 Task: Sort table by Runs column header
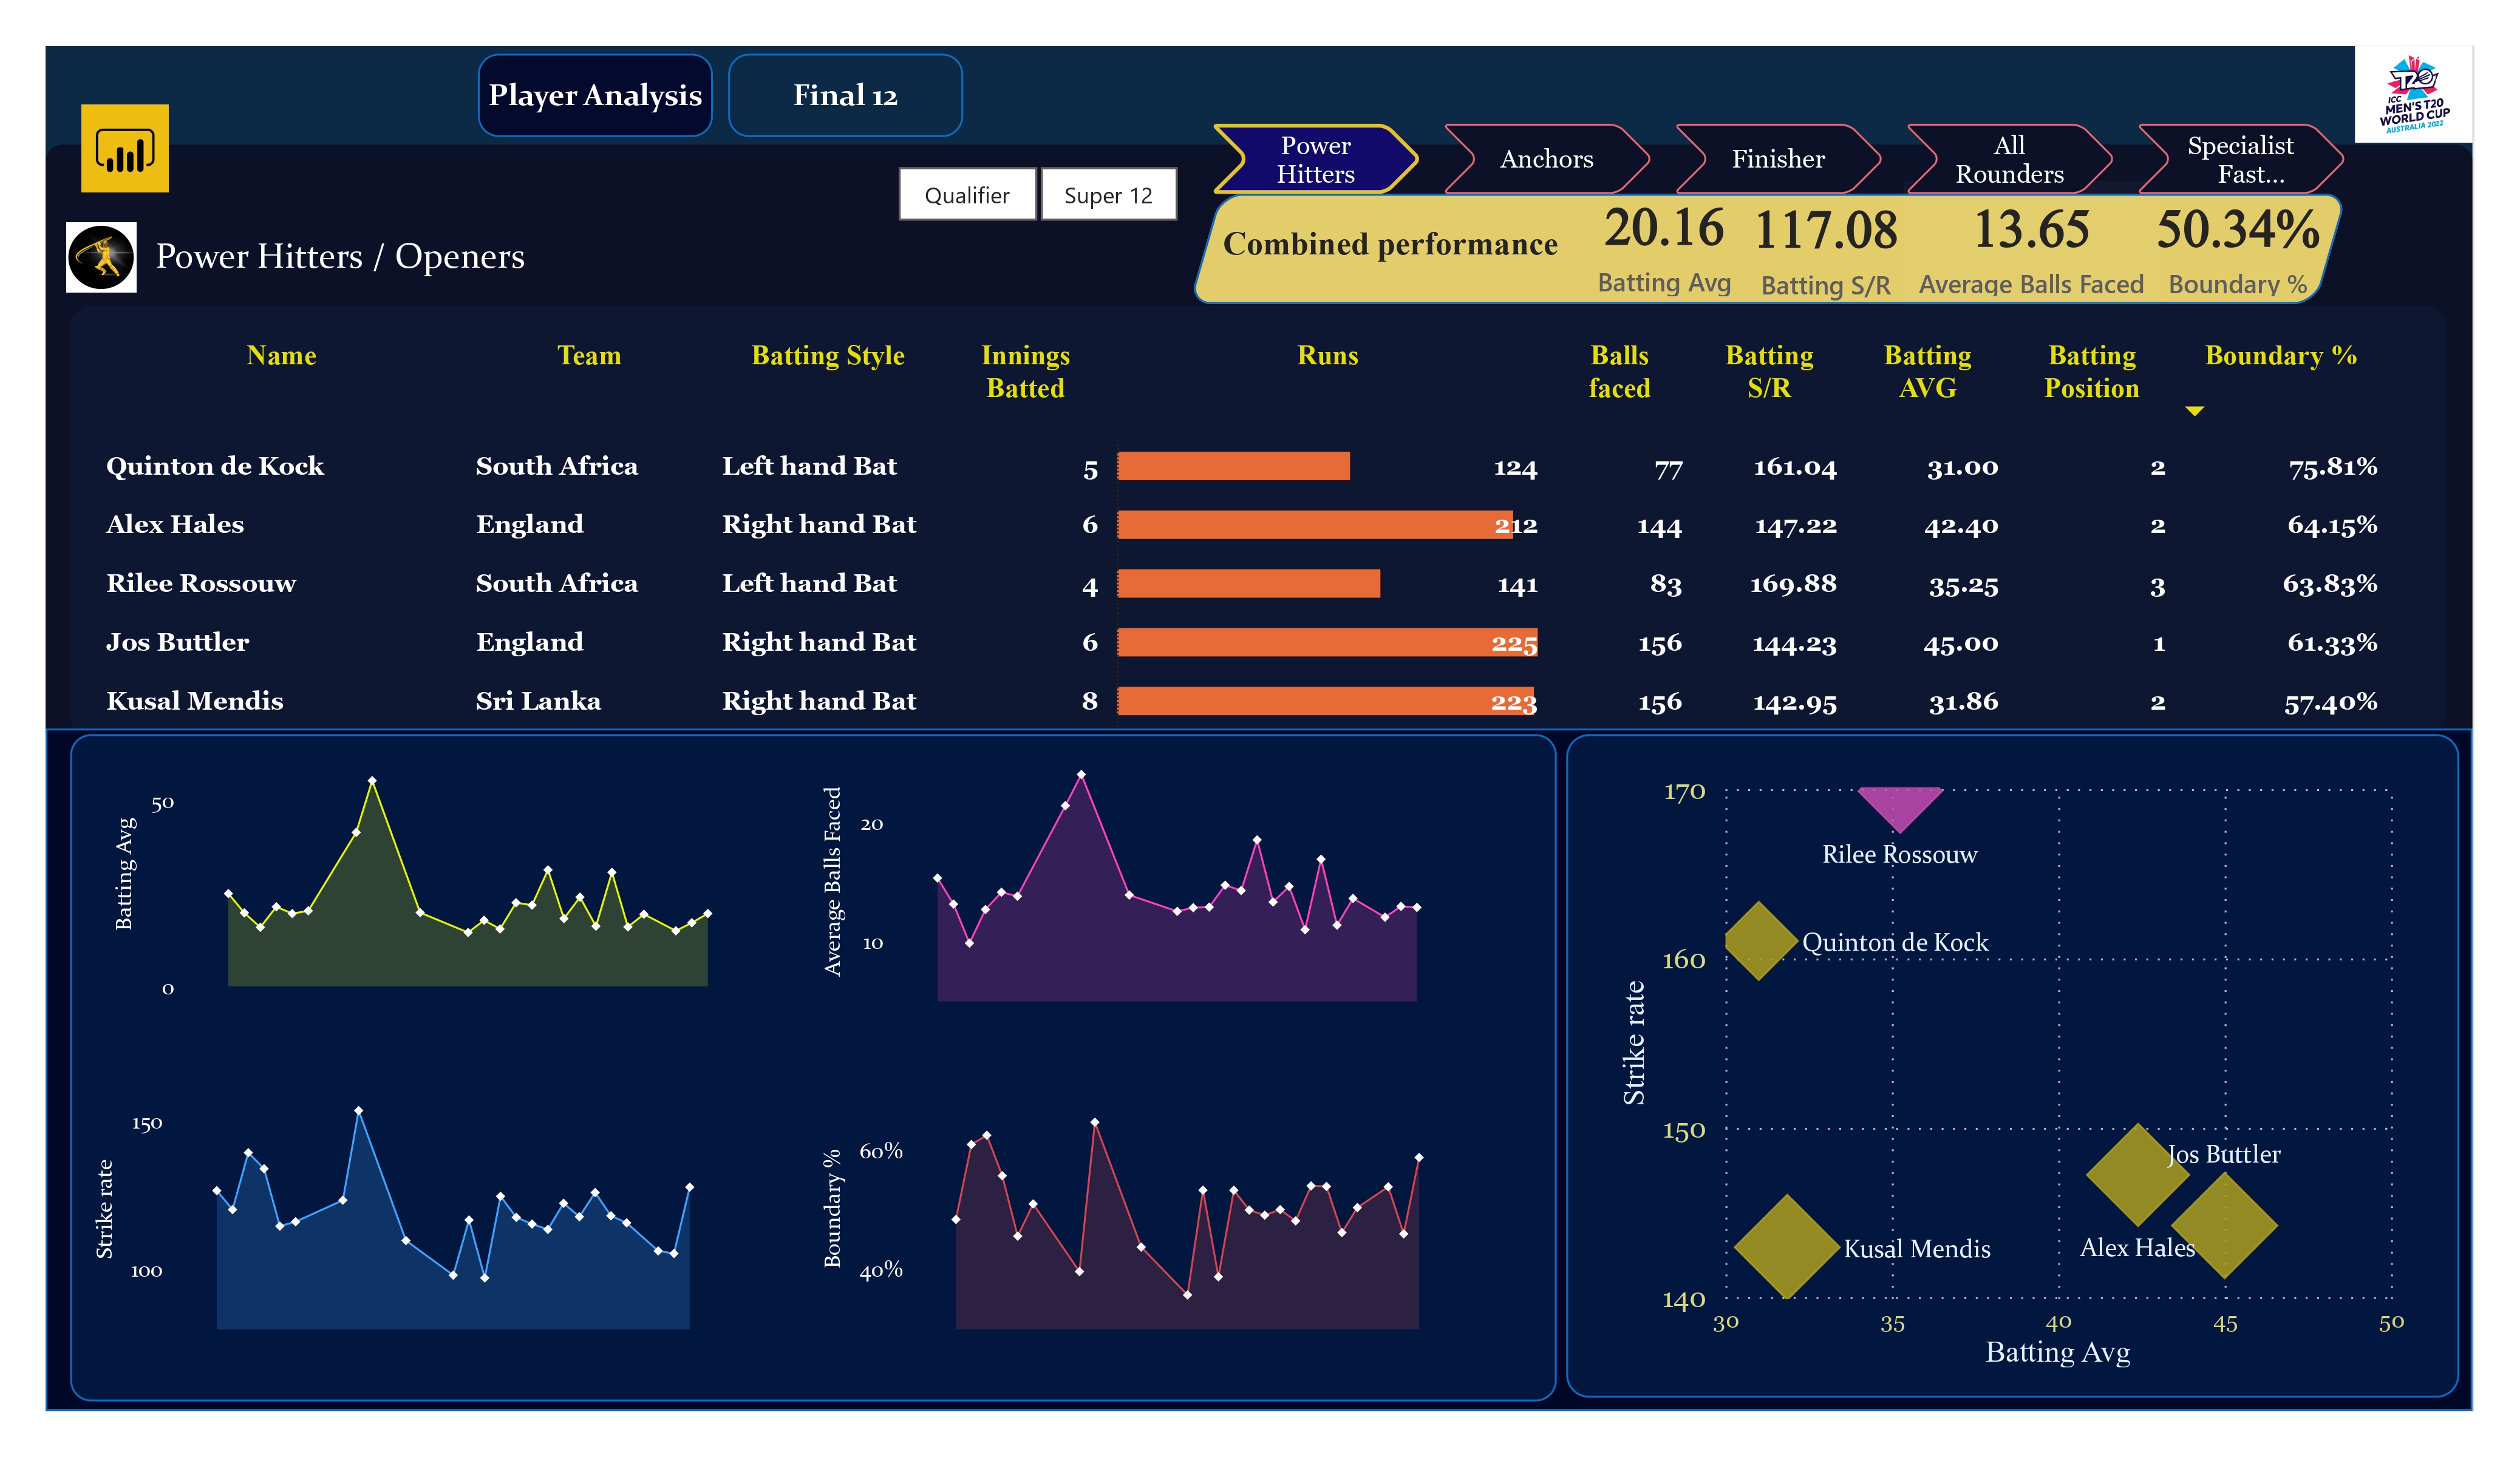pos(1327,356)
